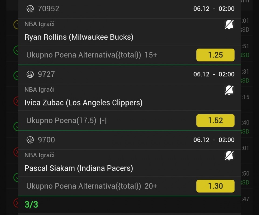Click the yellow pending status icon
This screenshot has height=215, width=259.
(x=16, y=25)
